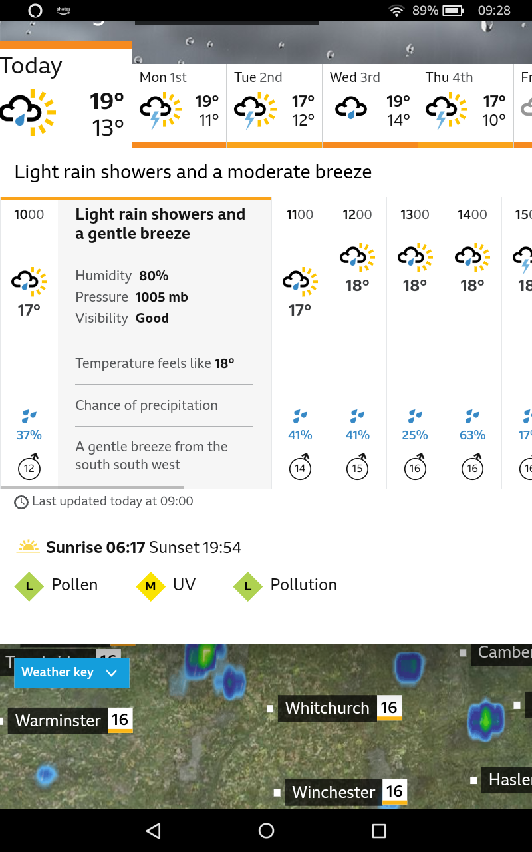Viewport: 532px width, 852px height.
Task: Tap the Whitchurch 16 map label
Action: (340, 708)
